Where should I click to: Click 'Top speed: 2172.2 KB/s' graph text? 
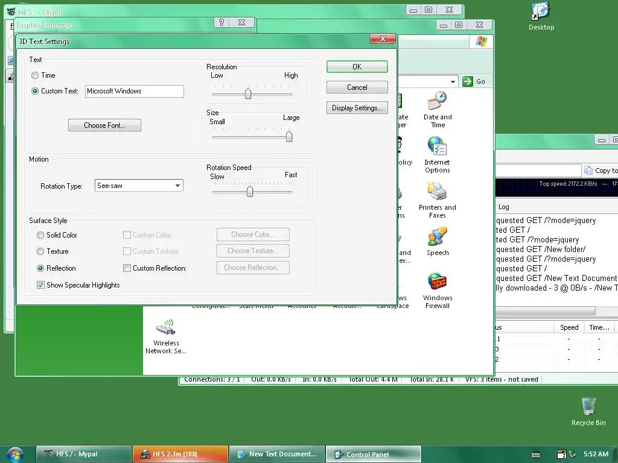click(x=568, y=183)
